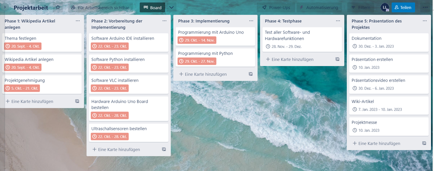Open the Automatisierung menu
Screen dimensions: 434x171
click(319, 8)
